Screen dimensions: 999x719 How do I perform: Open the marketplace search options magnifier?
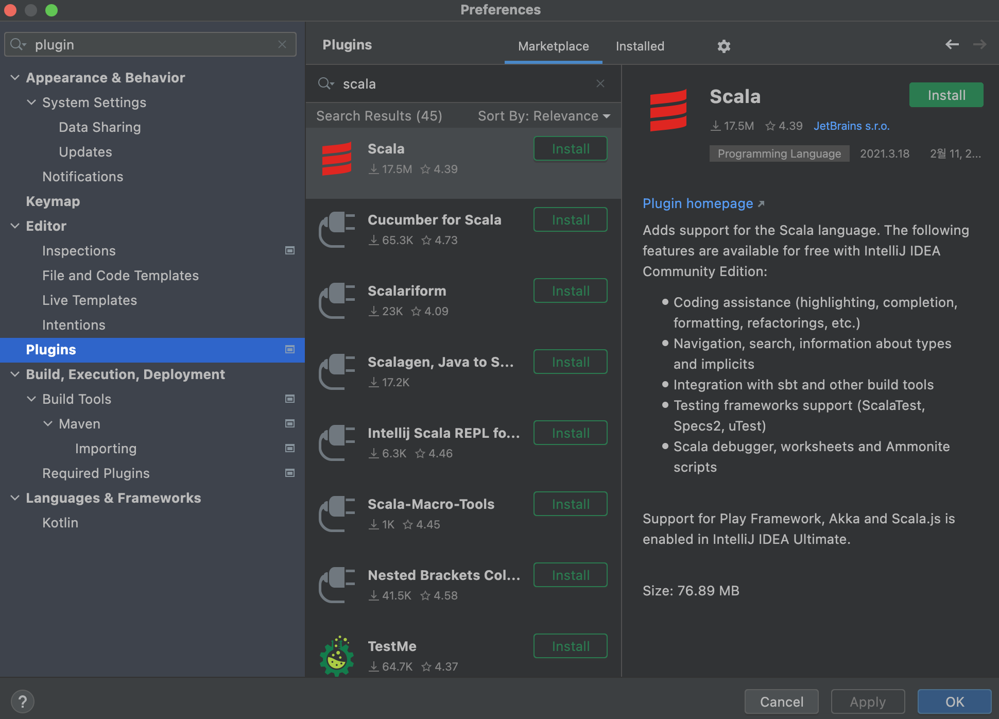326,83
